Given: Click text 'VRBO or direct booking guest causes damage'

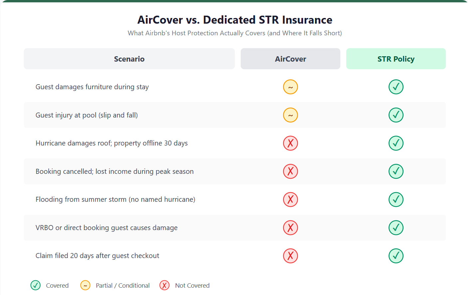Looking at the screenshot, I should (106, 228).
